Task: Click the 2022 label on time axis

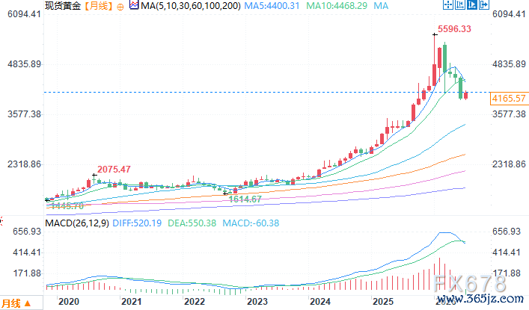Action: pos(195,301)
